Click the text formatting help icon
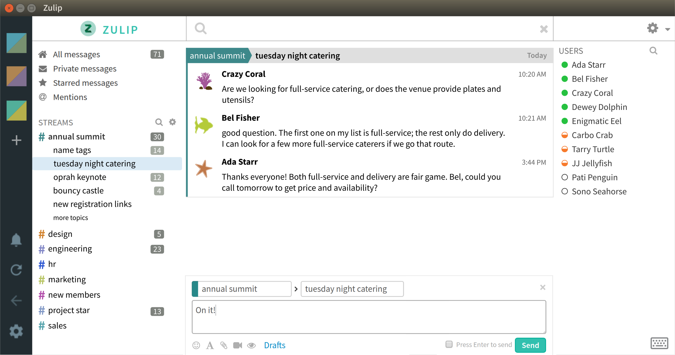 [x=210, y=345]
